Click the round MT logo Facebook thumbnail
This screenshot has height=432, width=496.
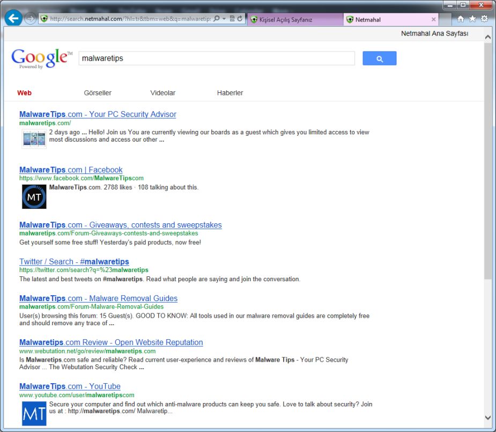point(34,196)
